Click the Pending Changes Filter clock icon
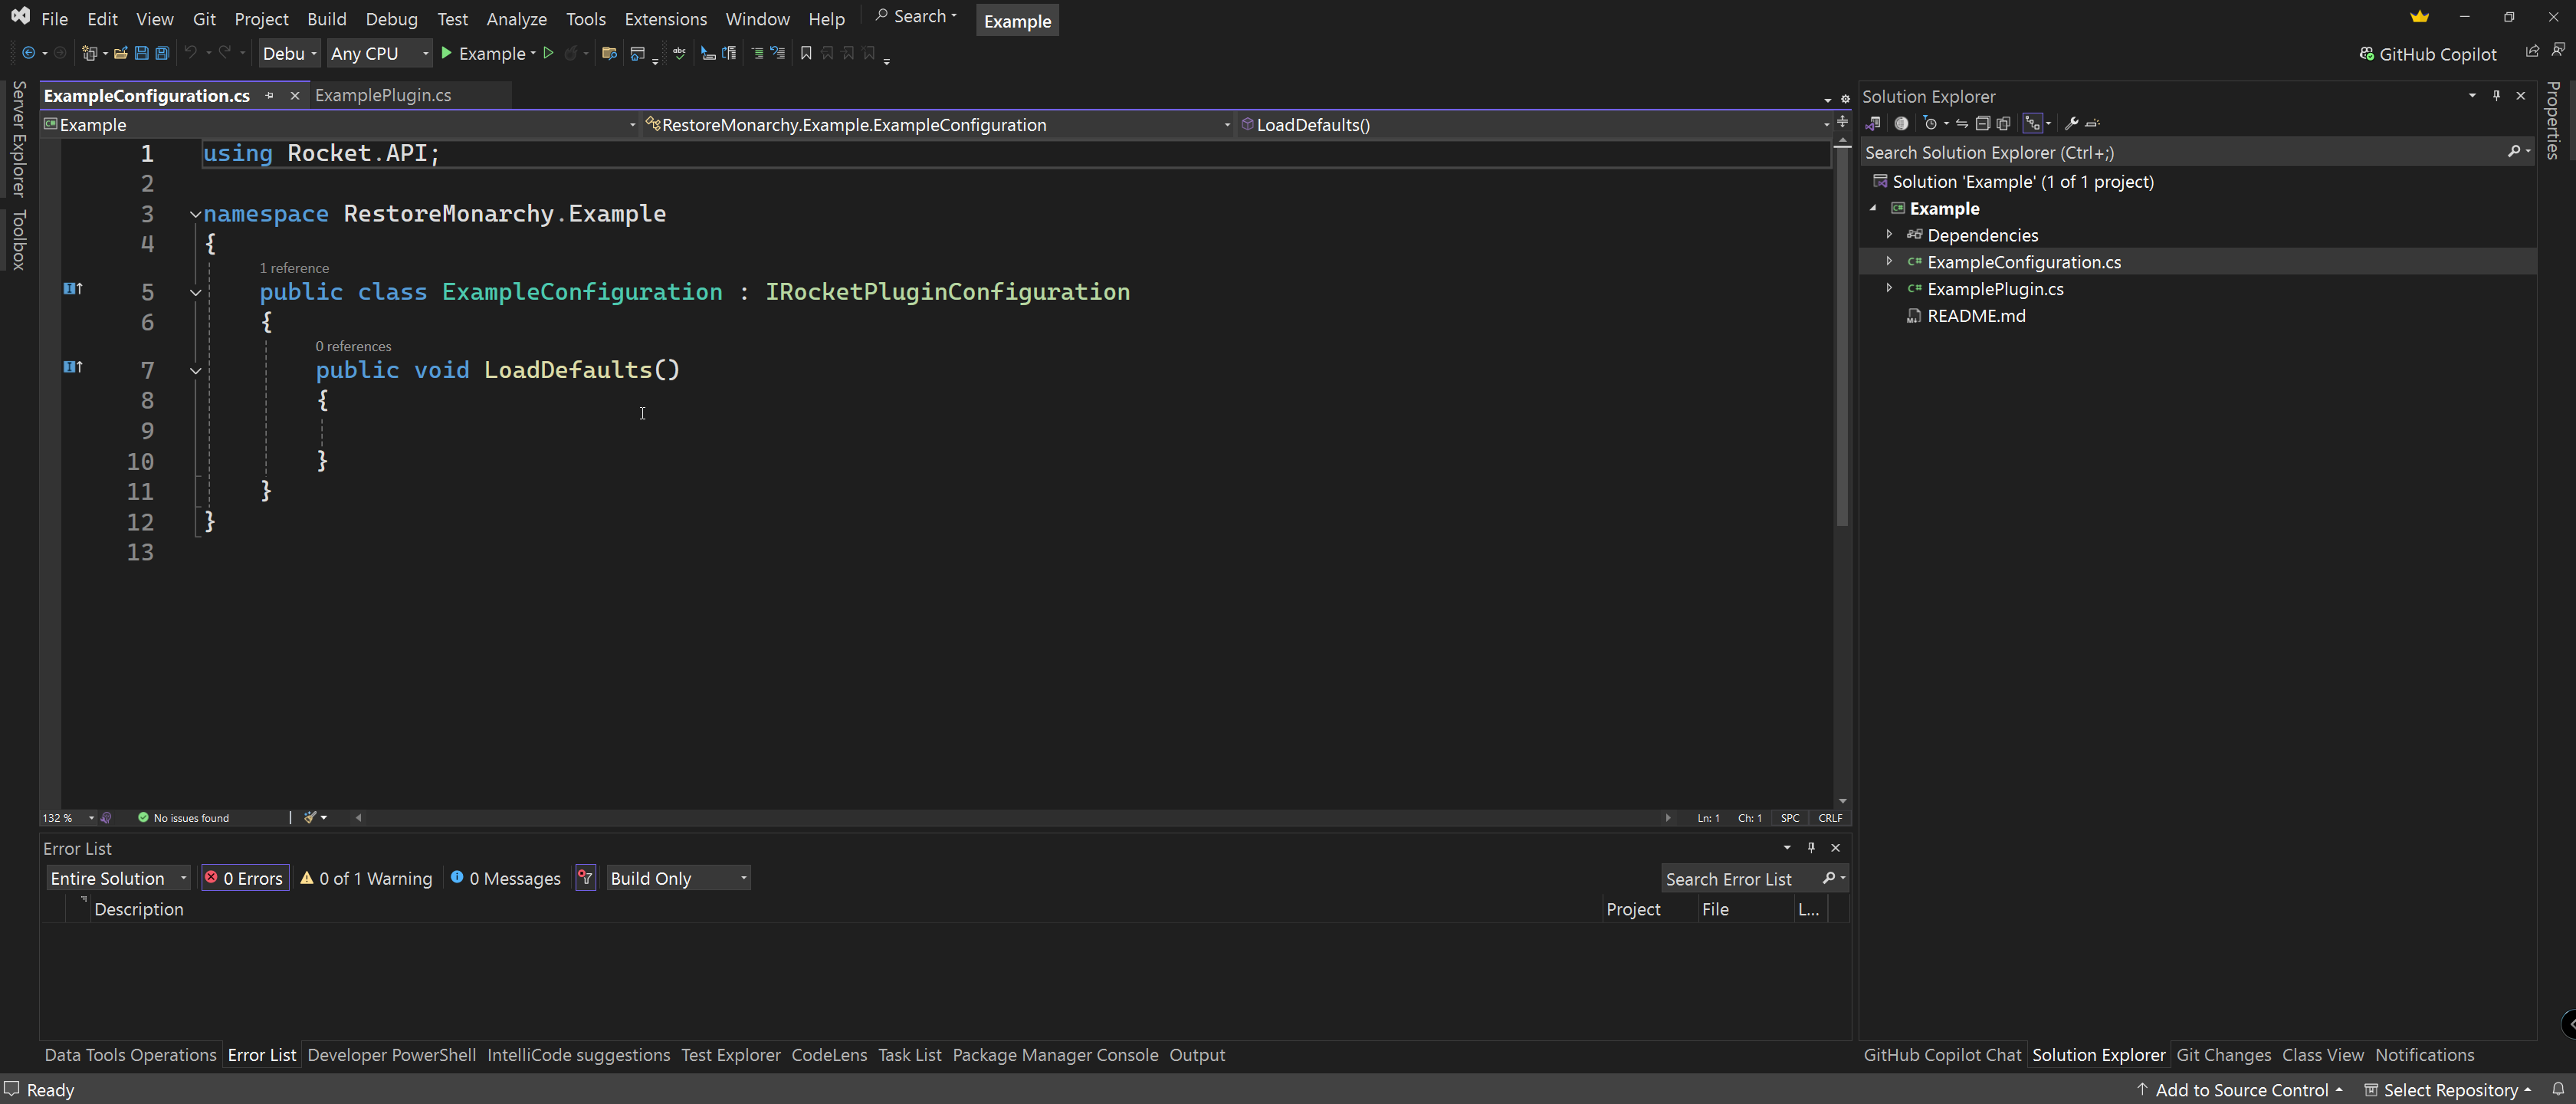The width and height of the screenshot is (2576, 1104). [1930, 123]
